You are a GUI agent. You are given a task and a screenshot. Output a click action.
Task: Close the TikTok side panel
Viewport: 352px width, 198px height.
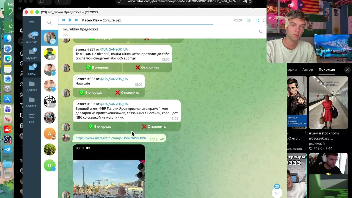click(x=347, y=70)
